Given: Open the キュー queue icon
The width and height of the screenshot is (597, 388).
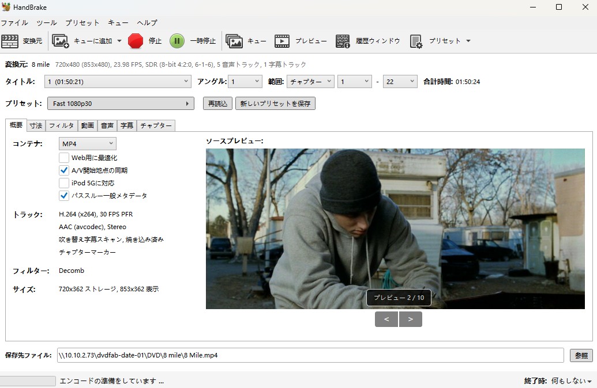Looking at the screenshot, I should (x=234, y=41).
